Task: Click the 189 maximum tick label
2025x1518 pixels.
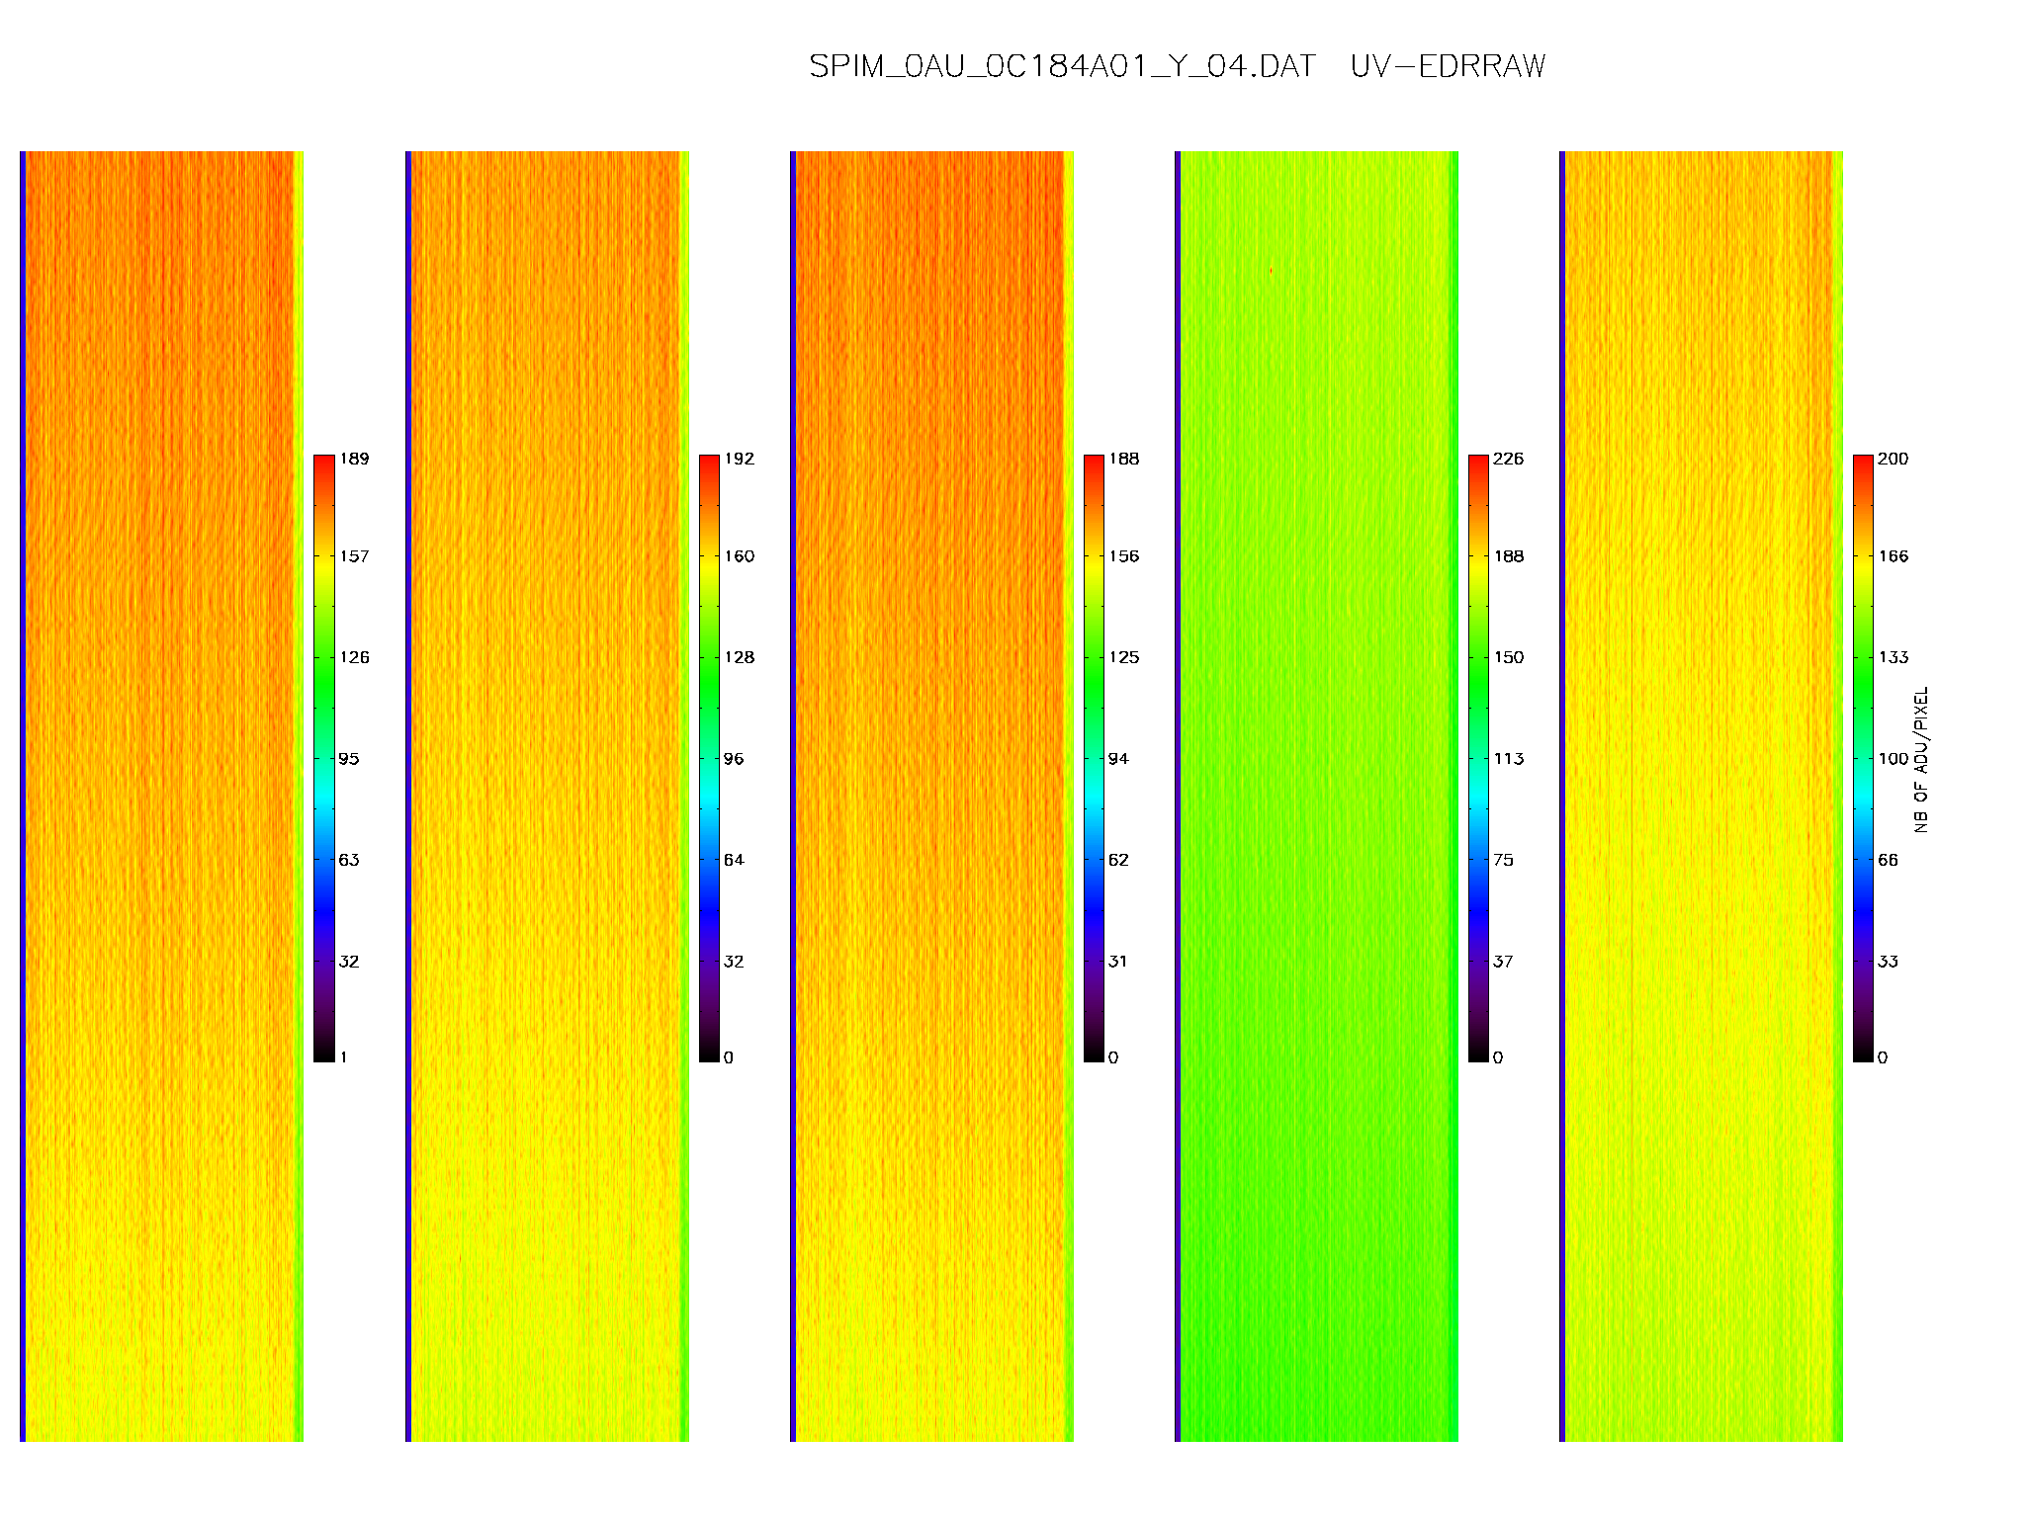Action: [354, 459]
